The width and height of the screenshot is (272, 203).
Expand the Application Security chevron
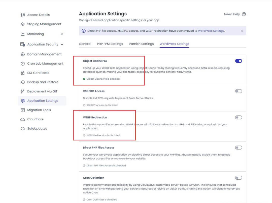click(x=62, y=44)
